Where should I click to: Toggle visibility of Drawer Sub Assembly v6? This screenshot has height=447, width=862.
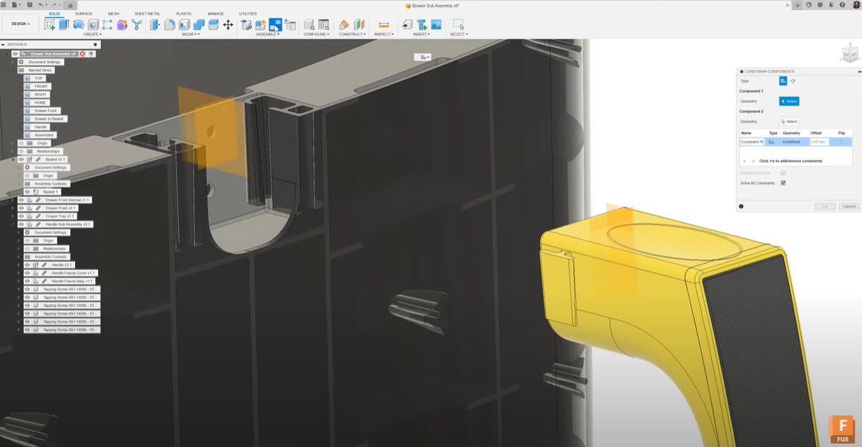pos(15,54)
